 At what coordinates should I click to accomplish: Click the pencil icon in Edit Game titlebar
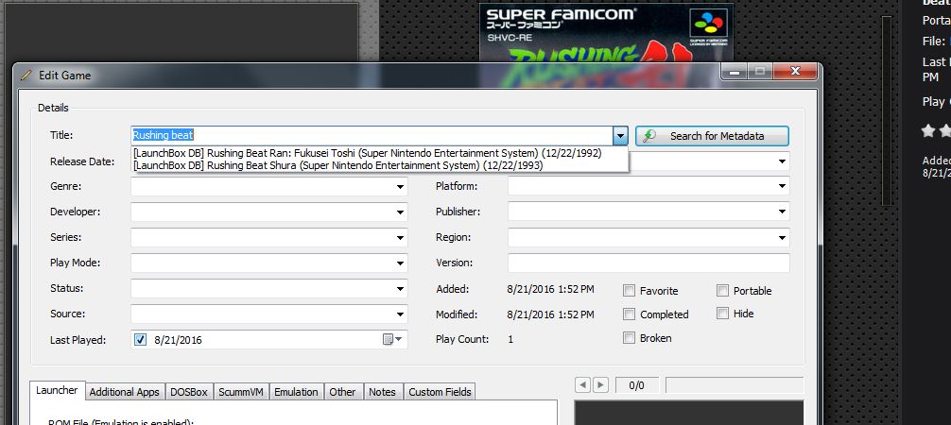26,76
